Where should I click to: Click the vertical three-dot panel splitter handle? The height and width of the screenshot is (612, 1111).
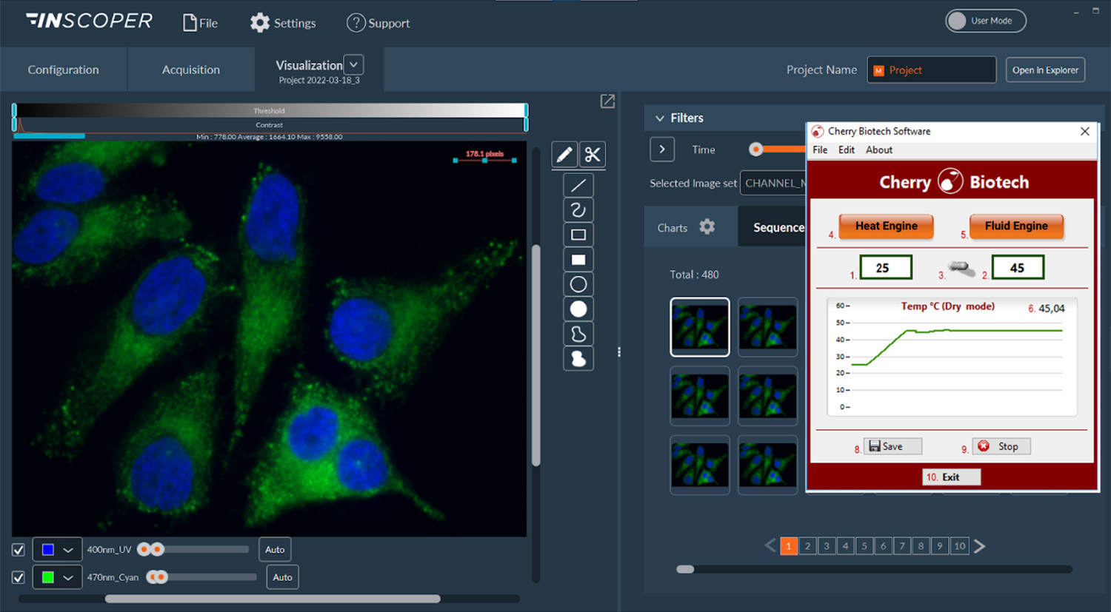point(619,352)
